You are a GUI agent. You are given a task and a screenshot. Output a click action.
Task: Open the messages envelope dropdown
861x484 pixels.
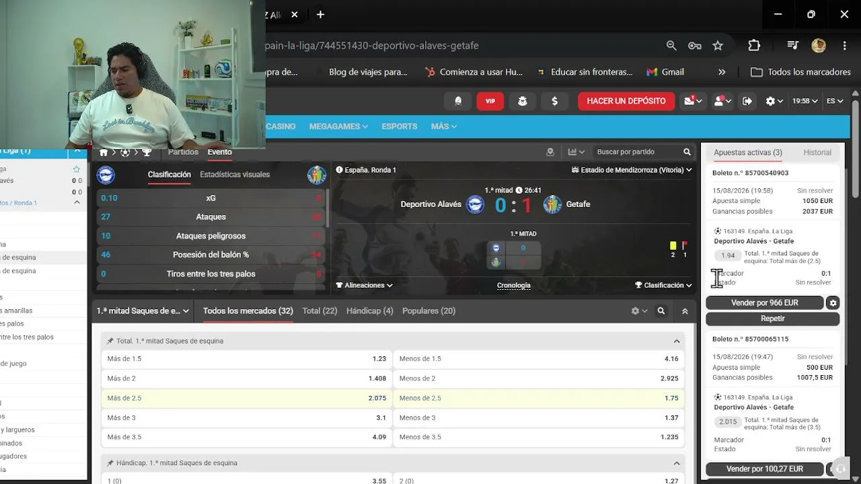coord(693,101)
